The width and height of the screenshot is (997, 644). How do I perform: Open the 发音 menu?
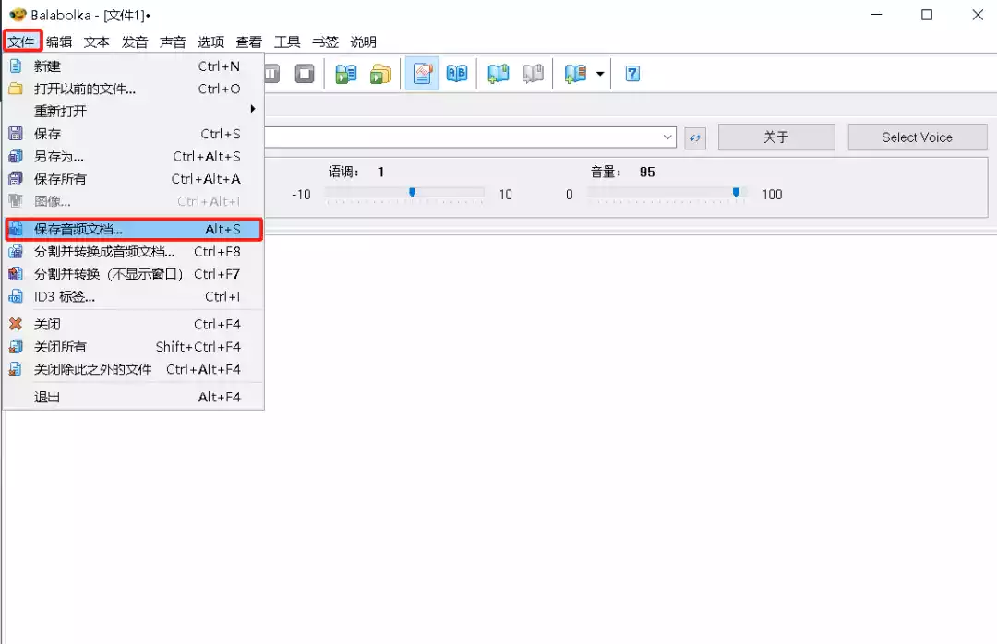(x=135, y=42)
